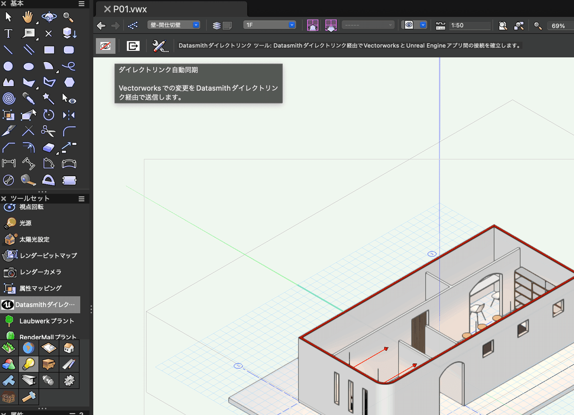Toggle the visualization lightbulb toolset

pos(29,364)
